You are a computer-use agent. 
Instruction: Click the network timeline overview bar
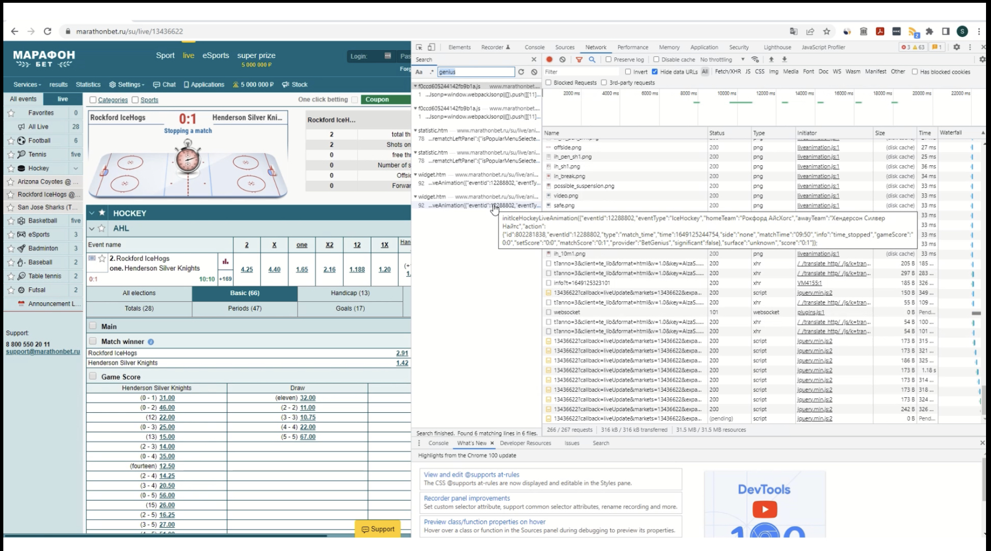[x=764, y=107]
